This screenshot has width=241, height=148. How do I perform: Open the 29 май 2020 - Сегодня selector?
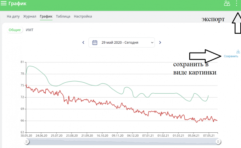[120, 43]
